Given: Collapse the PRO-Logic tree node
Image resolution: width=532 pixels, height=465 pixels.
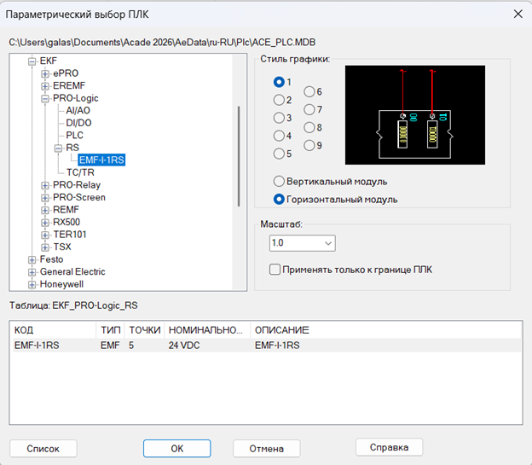Looking at the screenshot, I should coord(45,98).
